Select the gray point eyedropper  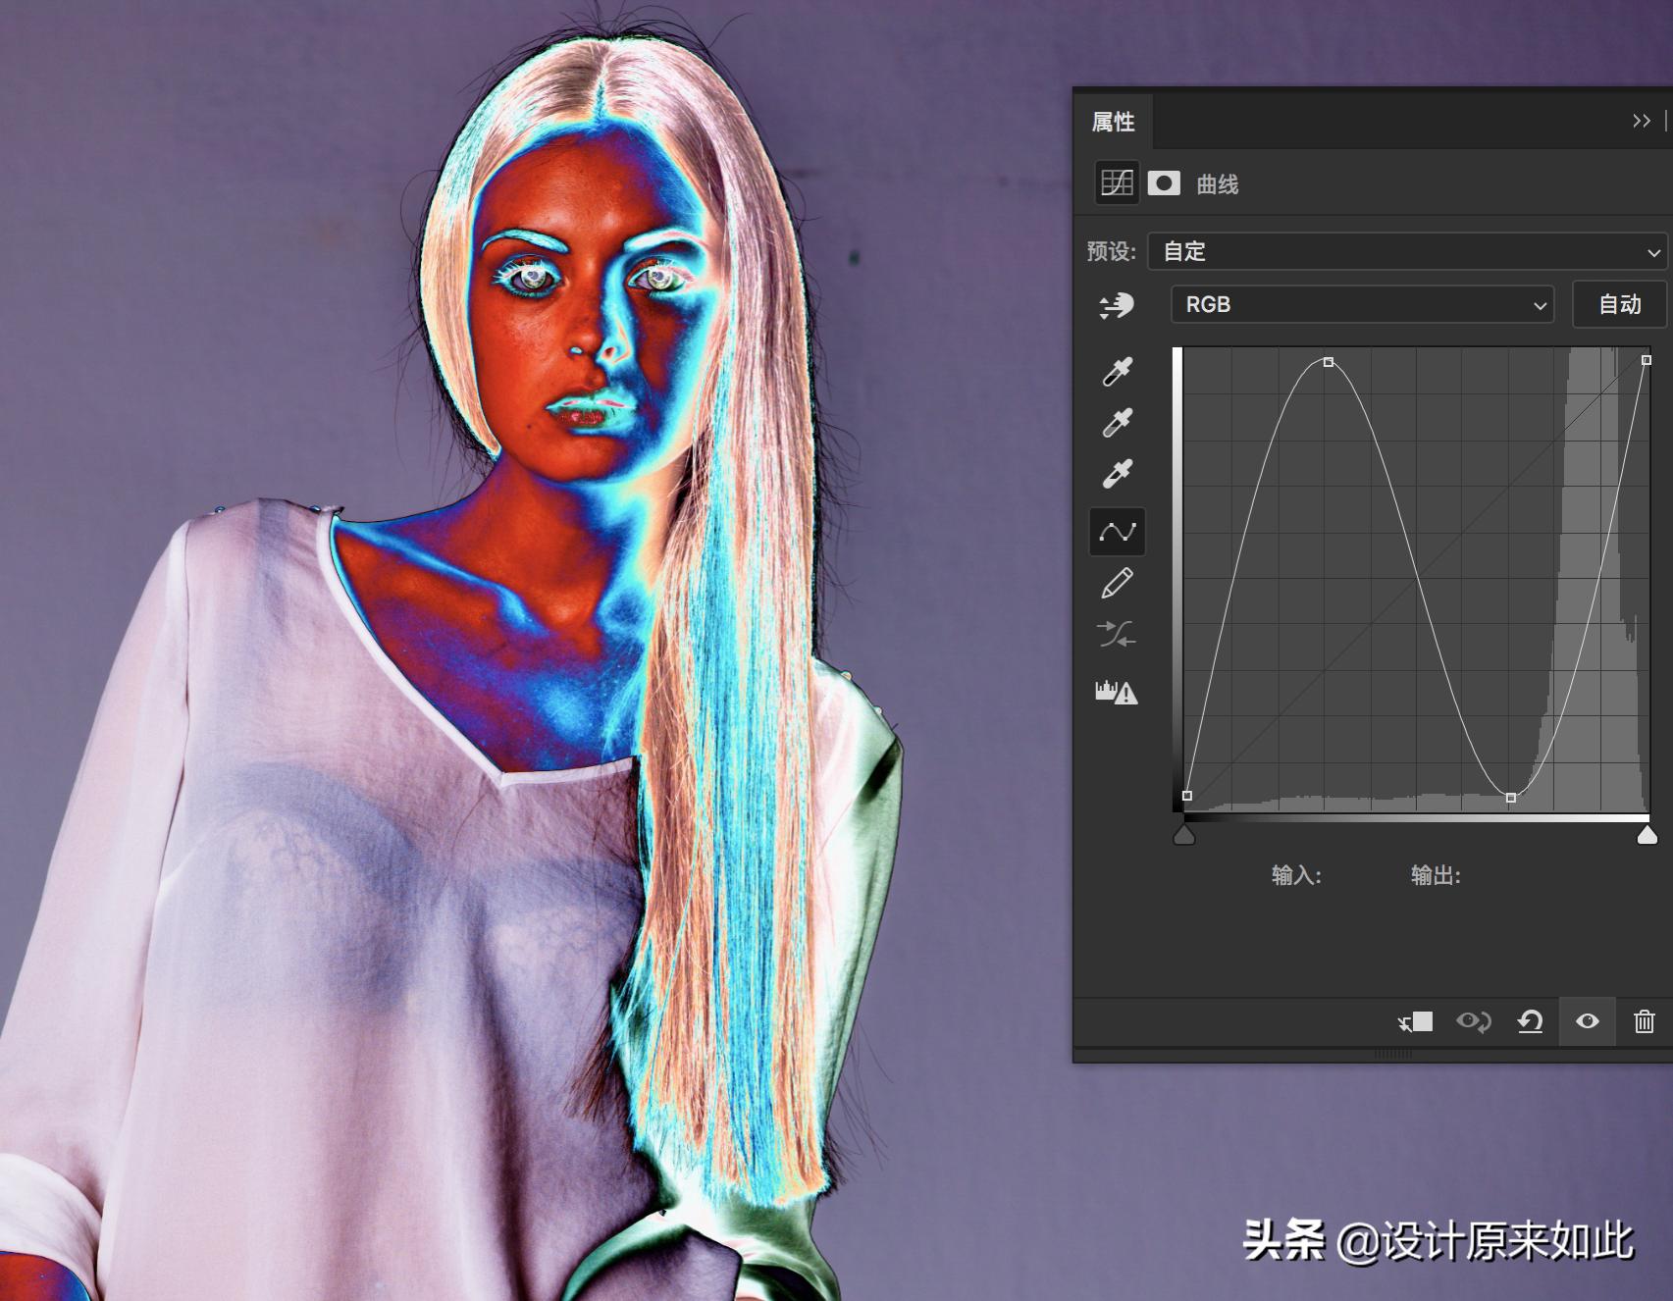1118,422
